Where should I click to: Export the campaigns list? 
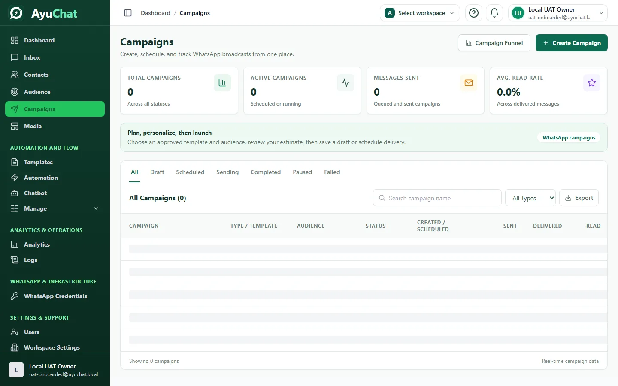(x=579, y=198)
